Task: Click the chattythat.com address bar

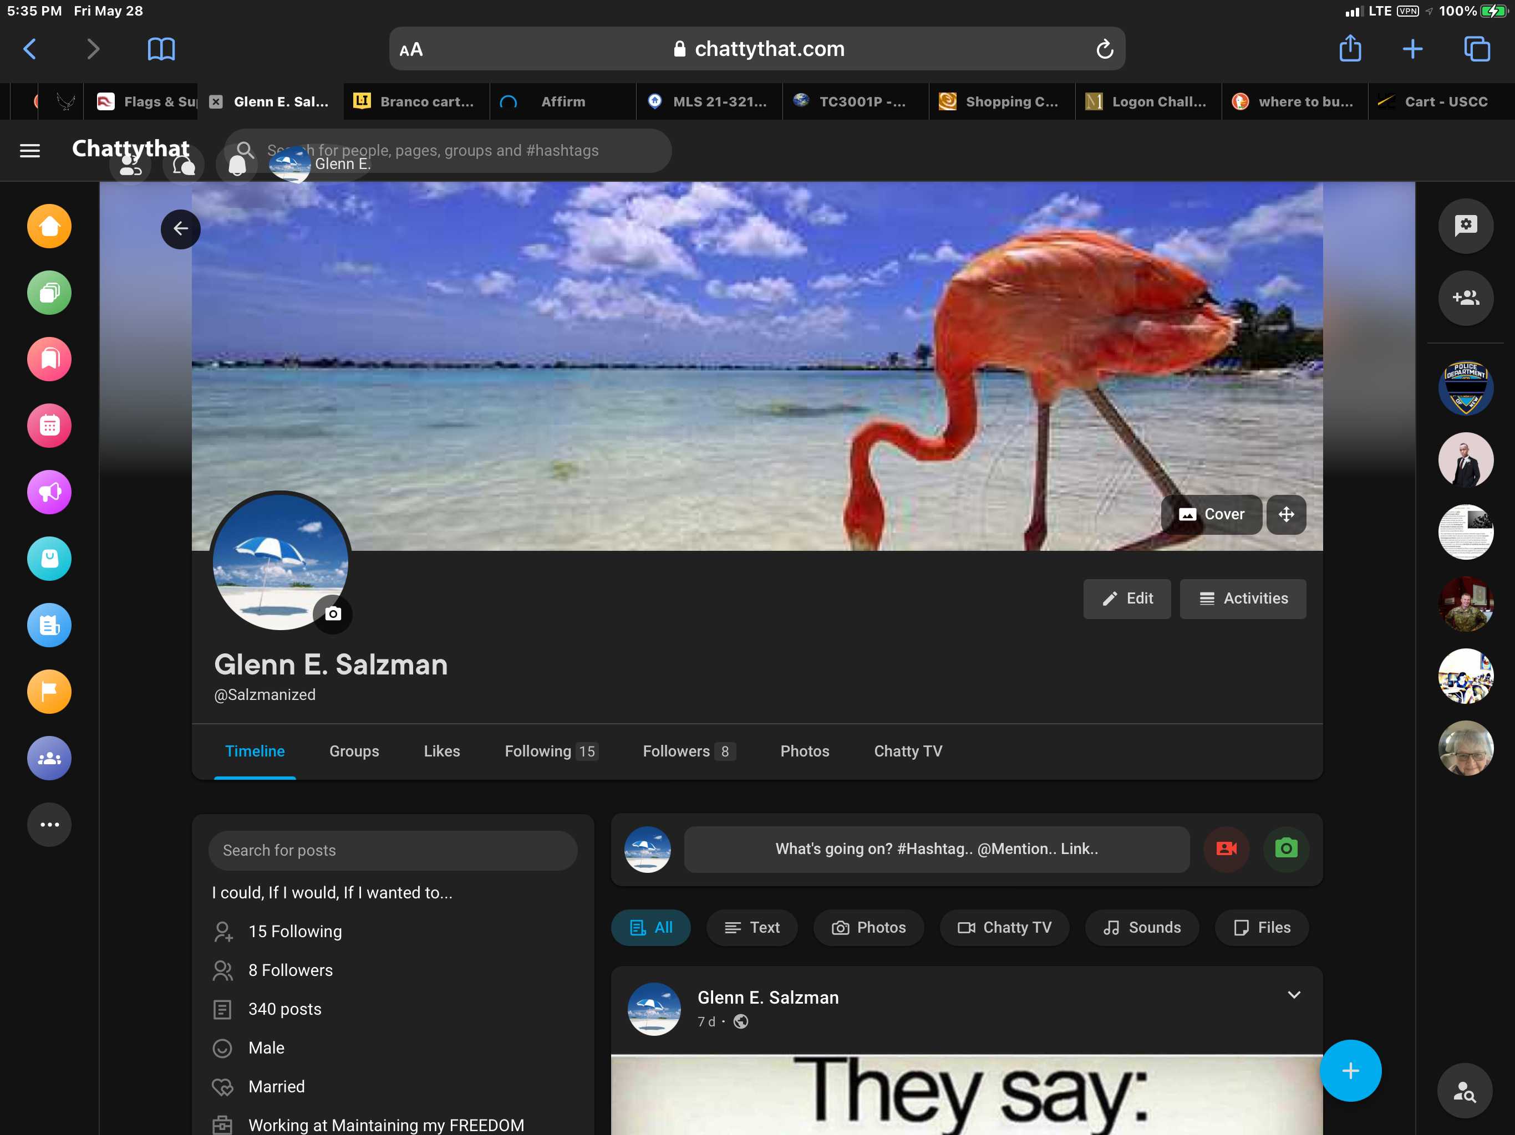Action: [x=757, y=49]
